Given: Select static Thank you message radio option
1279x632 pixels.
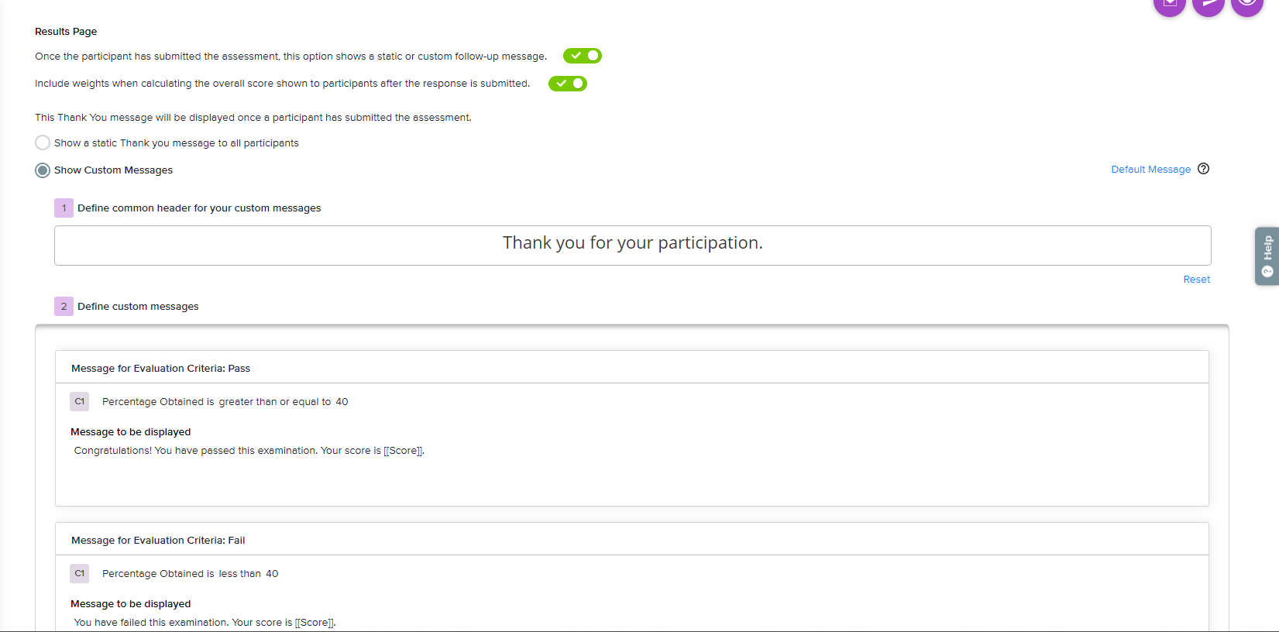Looking at the screenshot, I should tap(43, 143).
